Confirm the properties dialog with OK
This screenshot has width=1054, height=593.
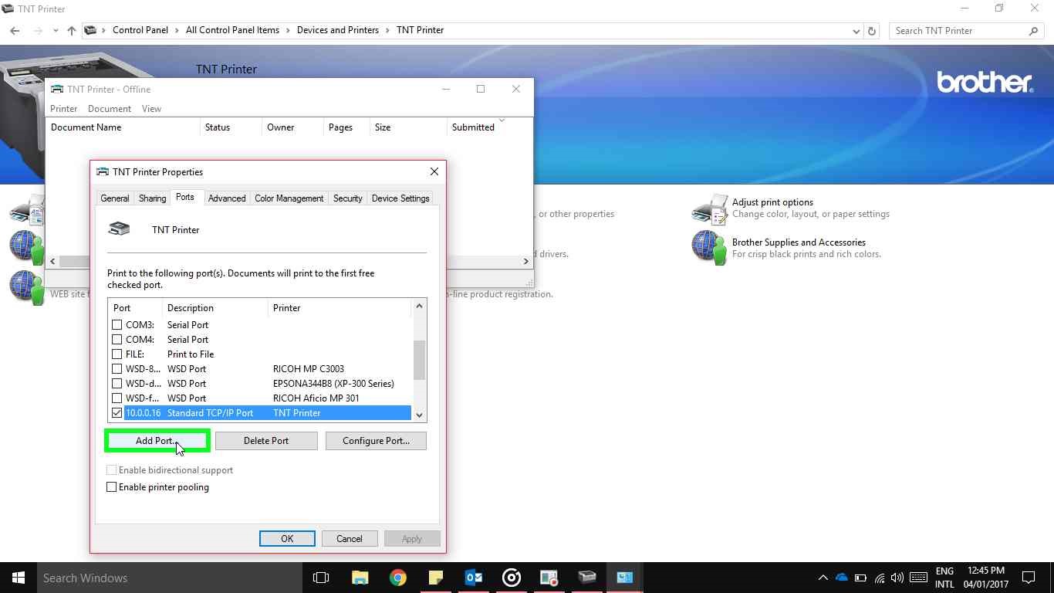(x=287, y=539)
